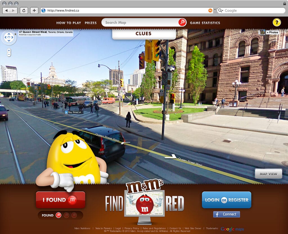
Task: Click the LOGIN OR REGISTER button
Action: click(x=226, y=200)
